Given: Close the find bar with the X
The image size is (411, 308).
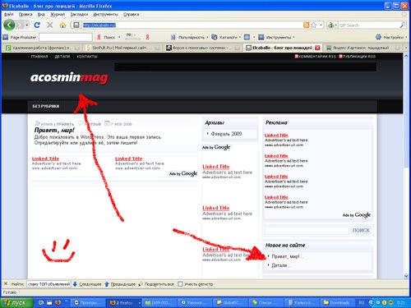Looking at the screenshot, I should (x=6, y=284).
